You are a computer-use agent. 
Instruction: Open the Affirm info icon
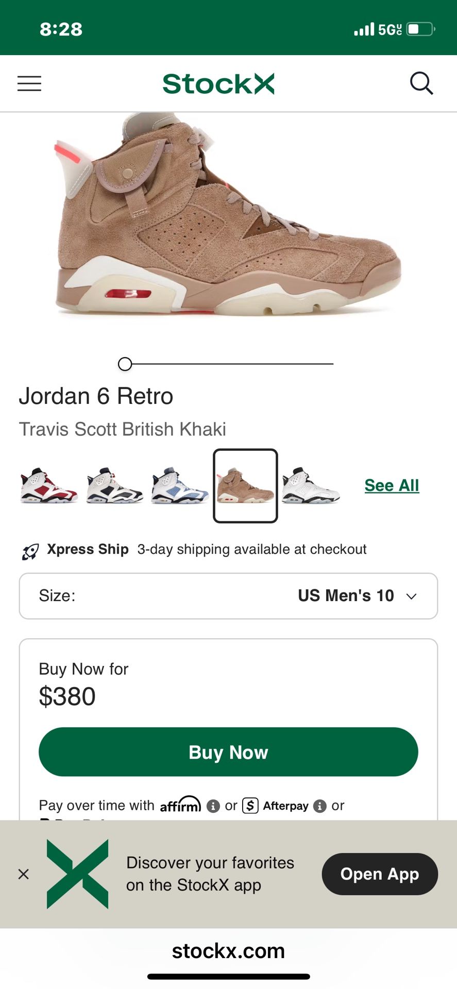click(x=213, y=806)
